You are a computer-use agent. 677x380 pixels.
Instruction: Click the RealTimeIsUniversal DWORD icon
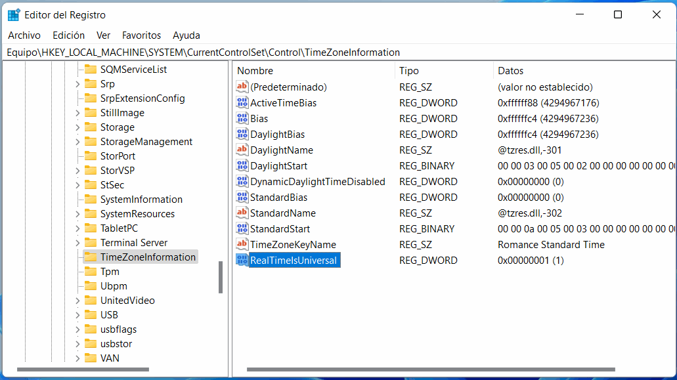[x=242, y=261]
